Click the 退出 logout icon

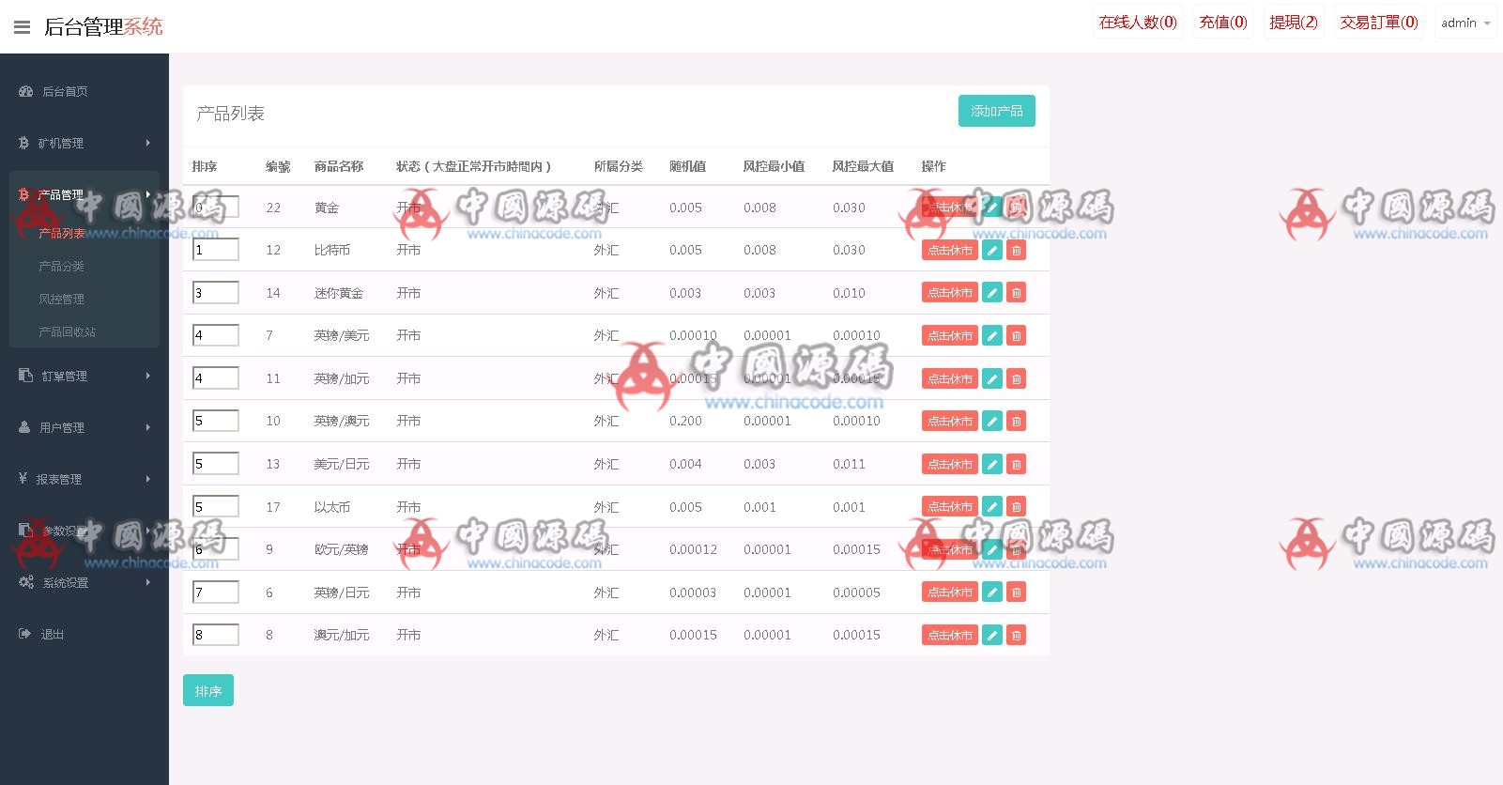click(x=24, y=634)
